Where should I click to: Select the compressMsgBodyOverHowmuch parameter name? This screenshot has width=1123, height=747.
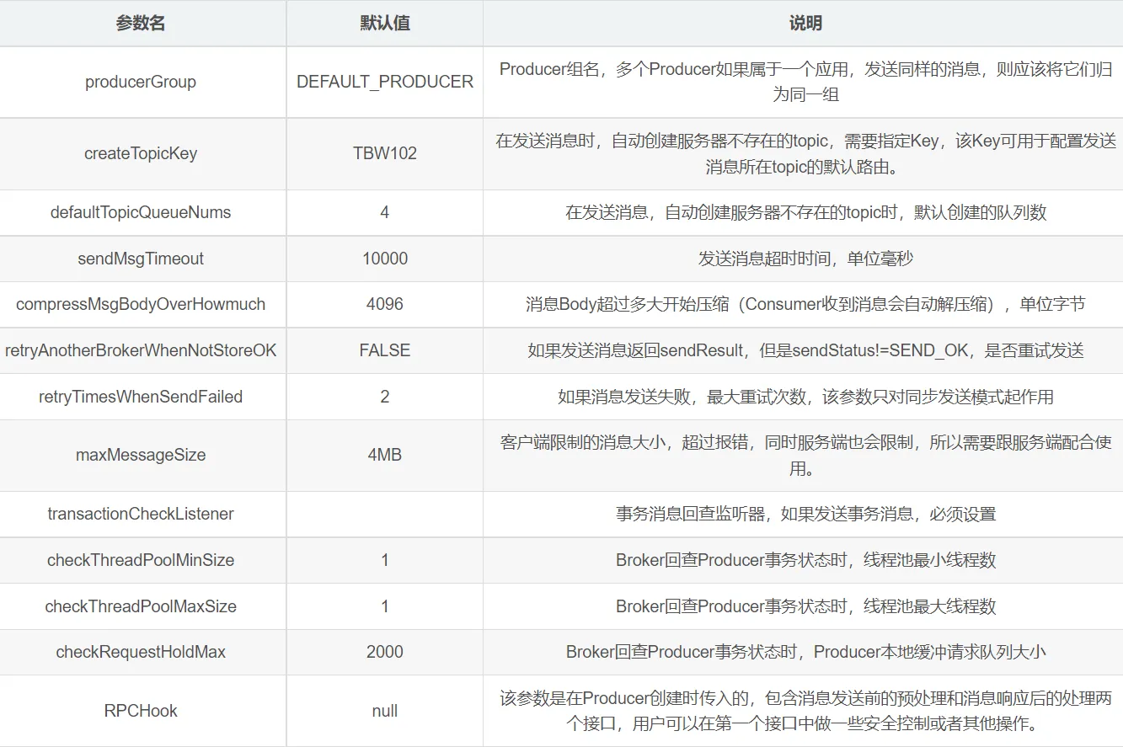coord(141,304)
